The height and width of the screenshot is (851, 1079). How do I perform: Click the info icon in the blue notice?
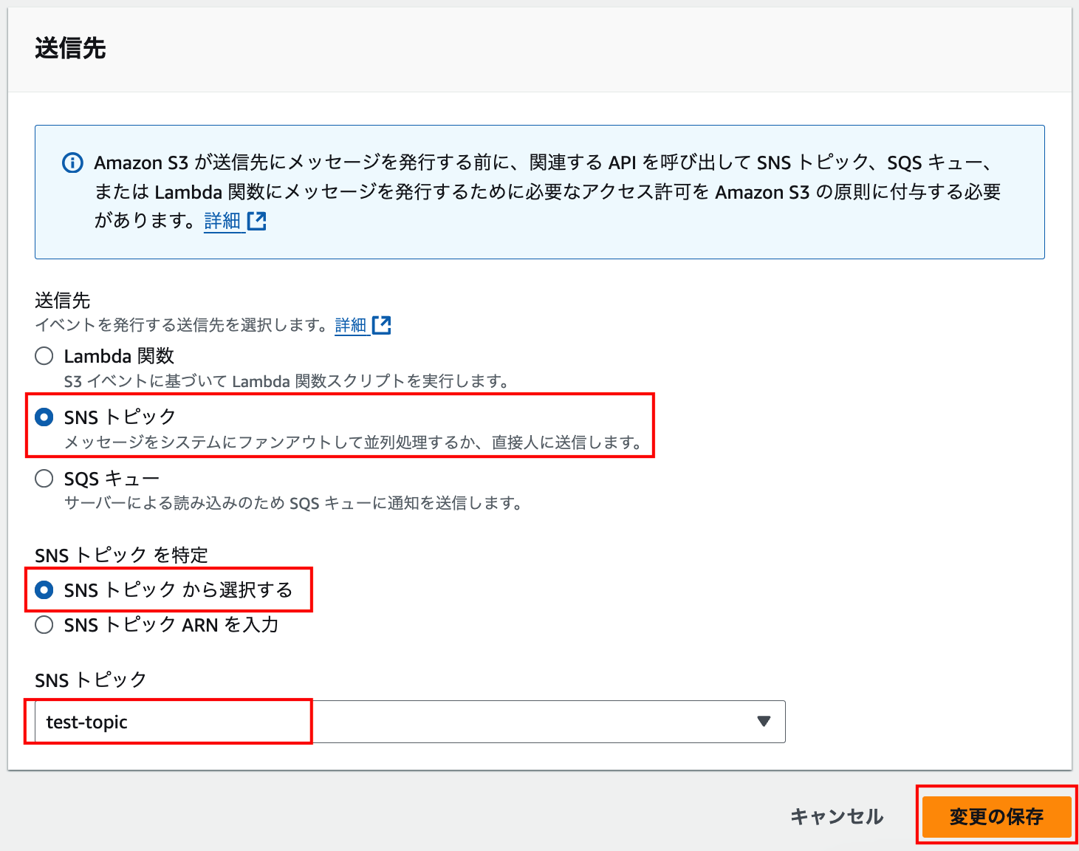click(x=72, y=163)
